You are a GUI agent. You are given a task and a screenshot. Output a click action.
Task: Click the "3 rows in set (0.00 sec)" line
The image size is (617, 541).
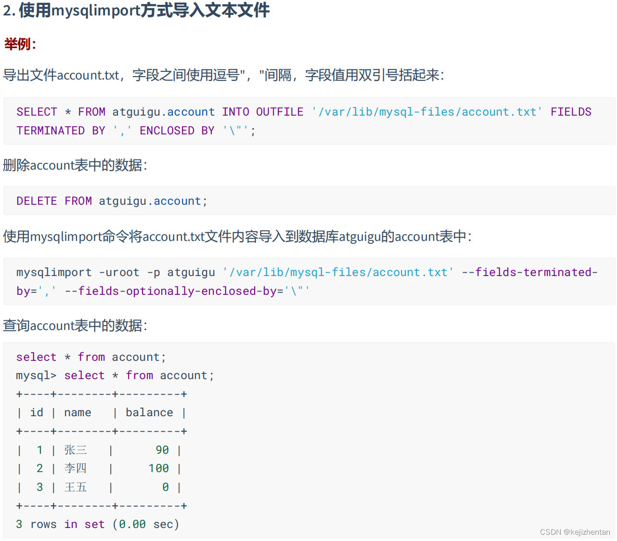(98, 524)
